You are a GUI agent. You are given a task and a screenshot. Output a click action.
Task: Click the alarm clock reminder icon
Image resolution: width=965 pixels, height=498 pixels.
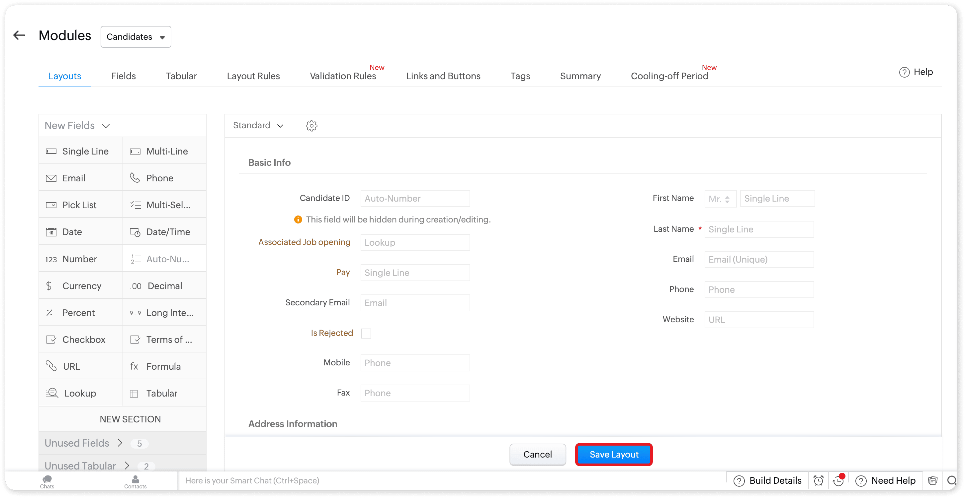[x=819, y=481]
